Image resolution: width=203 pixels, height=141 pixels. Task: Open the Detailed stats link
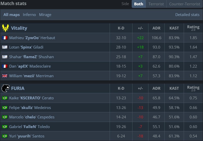click(x=187, y=15)
